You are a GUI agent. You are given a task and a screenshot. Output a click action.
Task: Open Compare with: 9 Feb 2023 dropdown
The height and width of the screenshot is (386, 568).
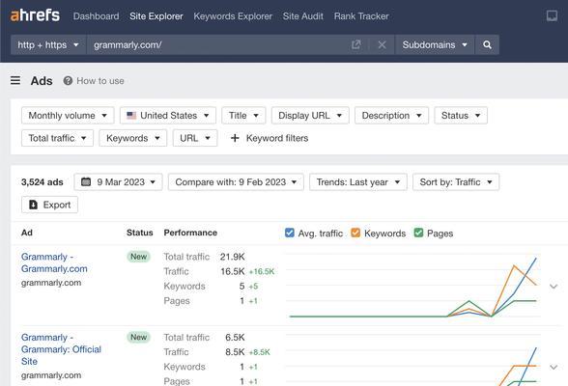click(x=236, y=182)
